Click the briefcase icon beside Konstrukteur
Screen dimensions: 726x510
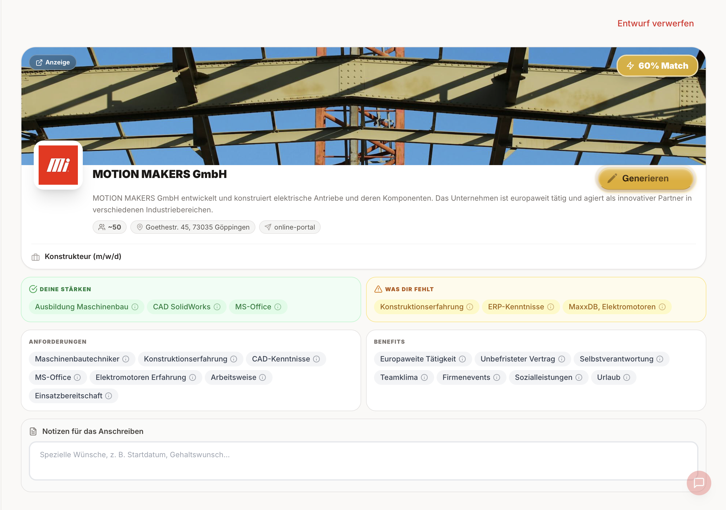[36, 257]
